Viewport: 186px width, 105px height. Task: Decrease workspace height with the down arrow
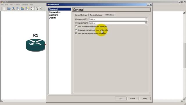pos(146,24)
